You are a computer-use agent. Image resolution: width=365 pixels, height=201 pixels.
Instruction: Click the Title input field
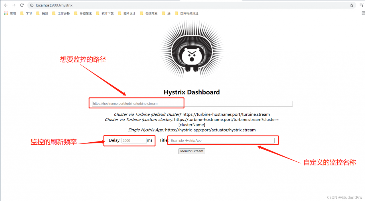tap(222, 141)
